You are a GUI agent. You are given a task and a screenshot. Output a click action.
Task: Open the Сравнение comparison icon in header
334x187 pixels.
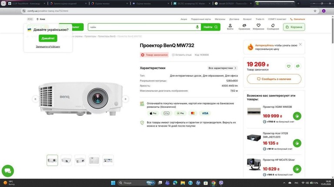point(244,27)
